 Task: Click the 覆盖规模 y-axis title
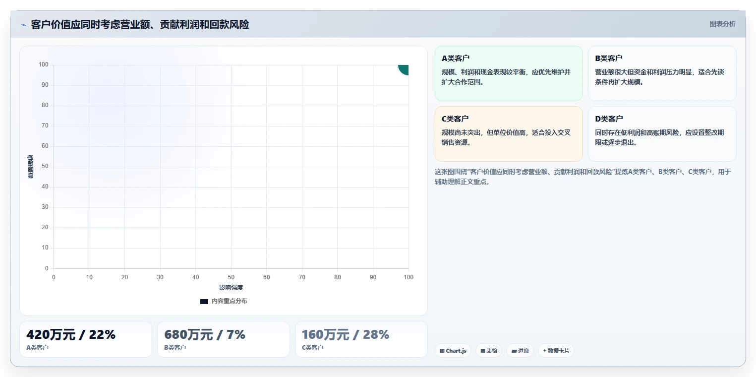tap(31, 167)
